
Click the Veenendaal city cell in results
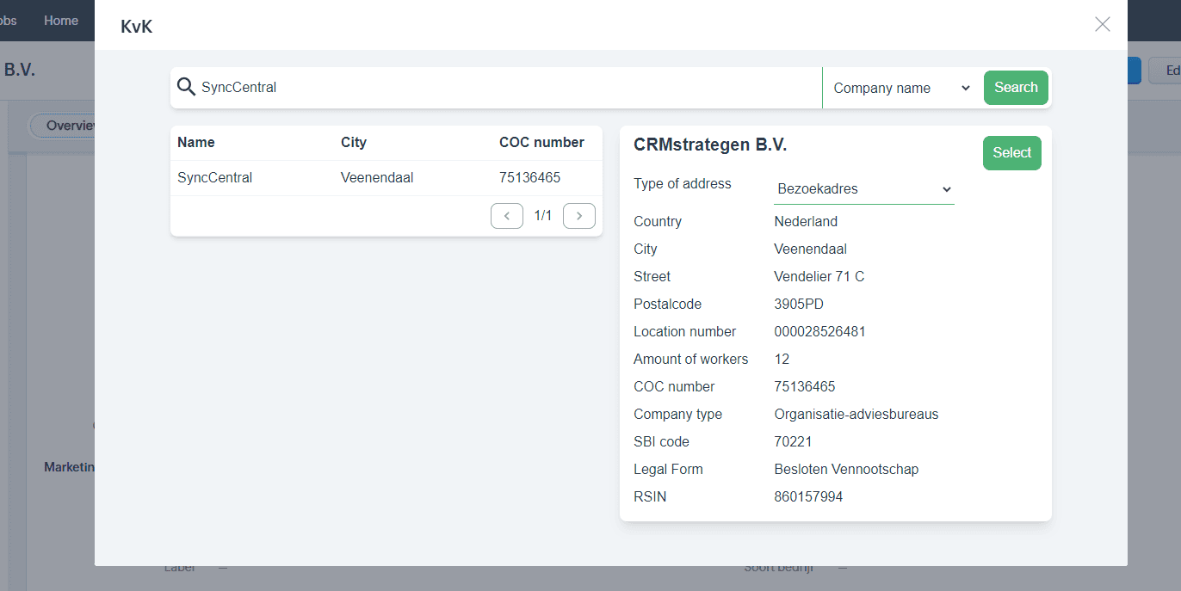tap(377, 178)
